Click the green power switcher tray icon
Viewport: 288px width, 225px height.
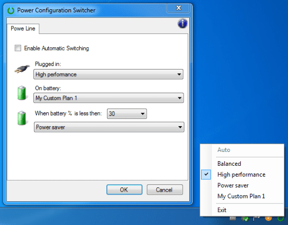click(280, 219)
